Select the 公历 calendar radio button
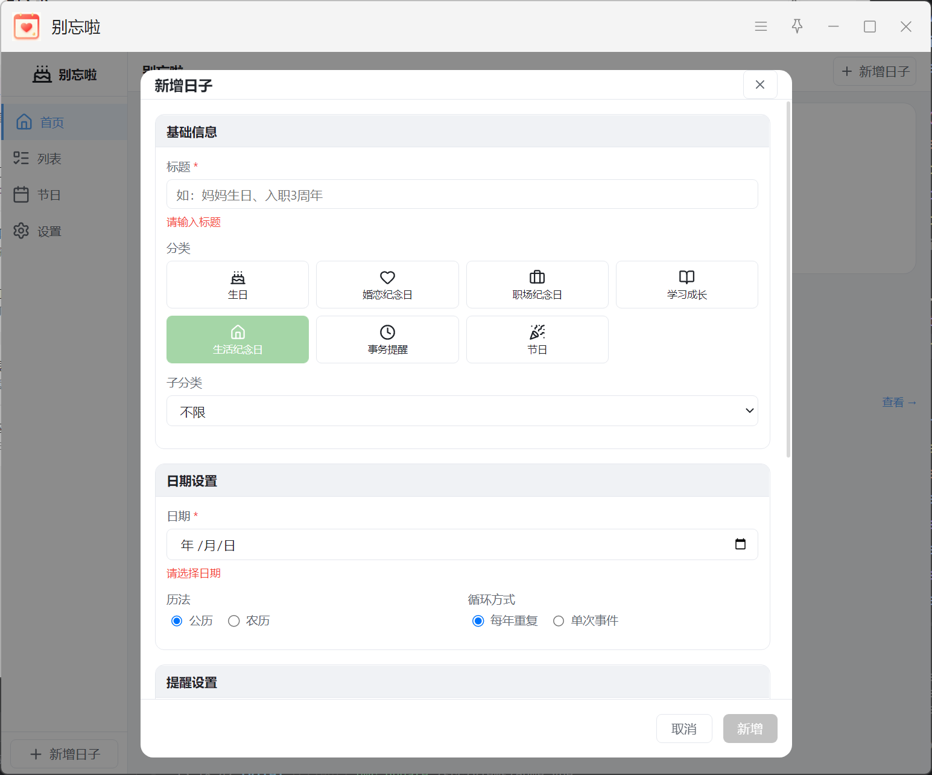Screen dimensions: 932x775 pos(177,621)
